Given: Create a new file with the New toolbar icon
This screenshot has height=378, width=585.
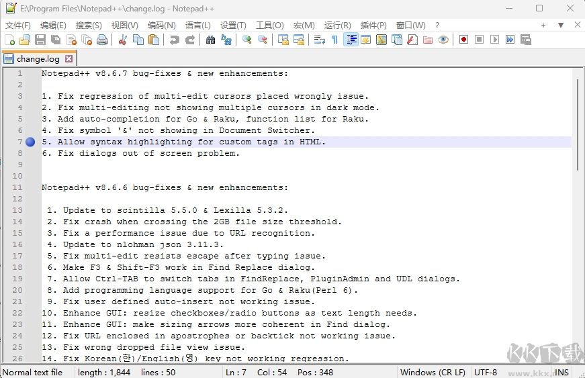Looking at the screenshot, I should point(9,40).
